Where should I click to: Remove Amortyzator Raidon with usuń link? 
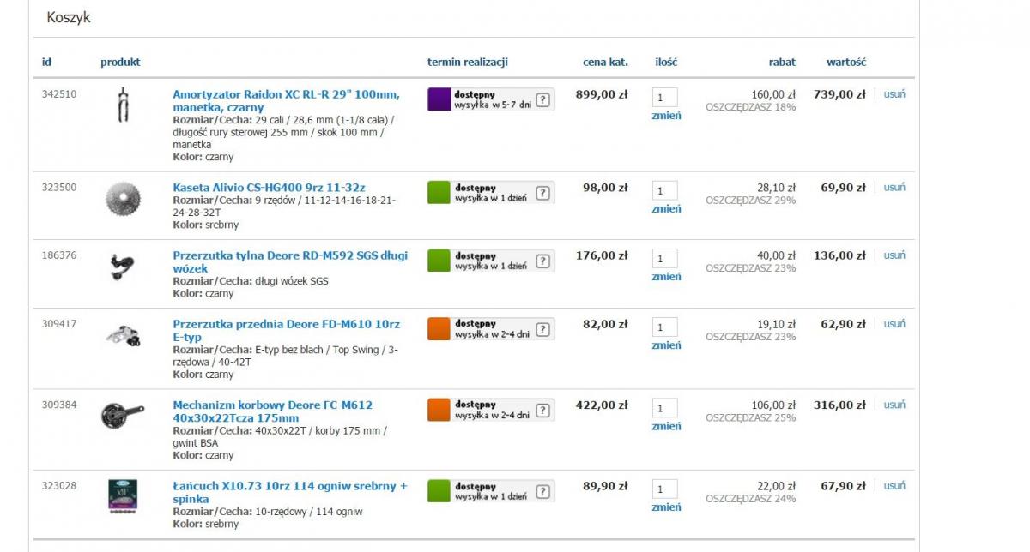(x=894, y=94)
